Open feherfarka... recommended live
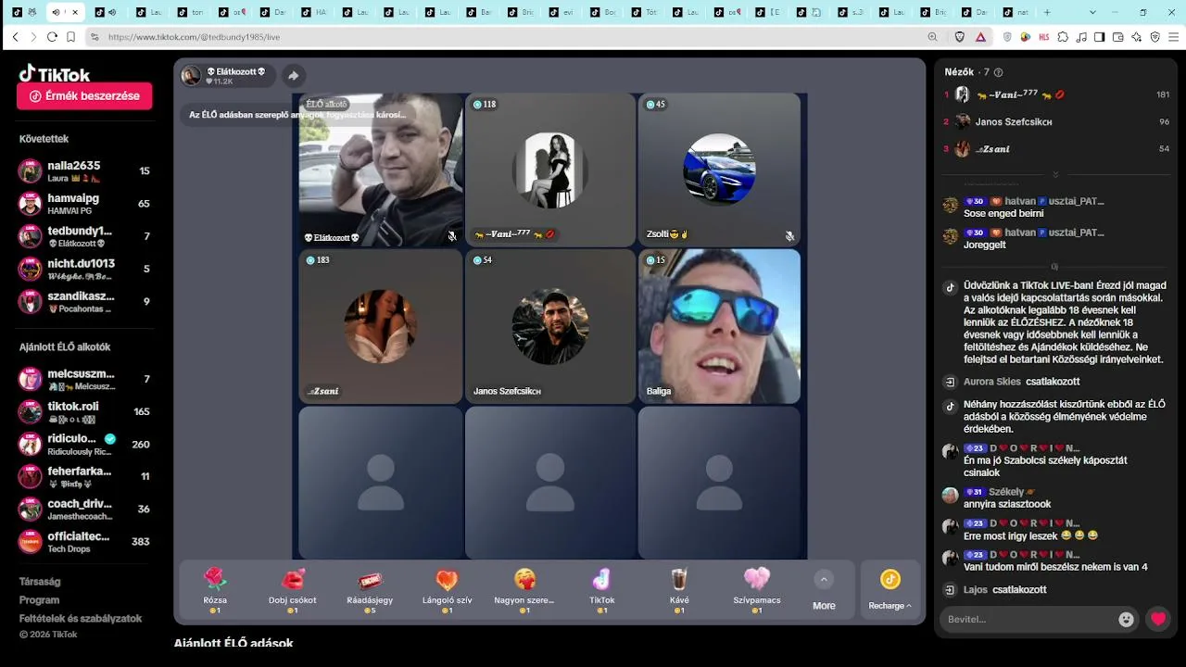This screenshot has width=1186, height=667. coord(84,476)
